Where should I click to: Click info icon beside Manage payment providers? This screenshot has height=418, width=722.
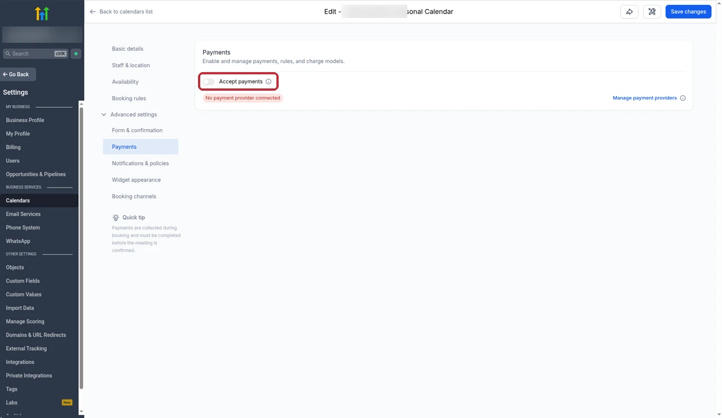683,98
